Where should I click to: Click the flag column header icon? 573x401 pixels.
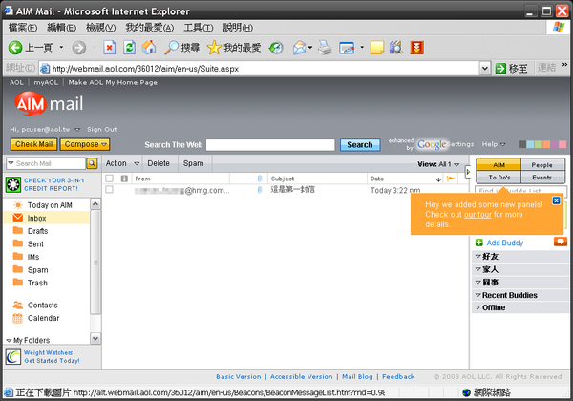pyautogui.click(x=451, y=179)
